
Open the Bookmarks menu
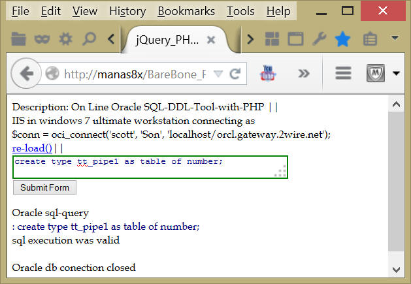(186, 11)
